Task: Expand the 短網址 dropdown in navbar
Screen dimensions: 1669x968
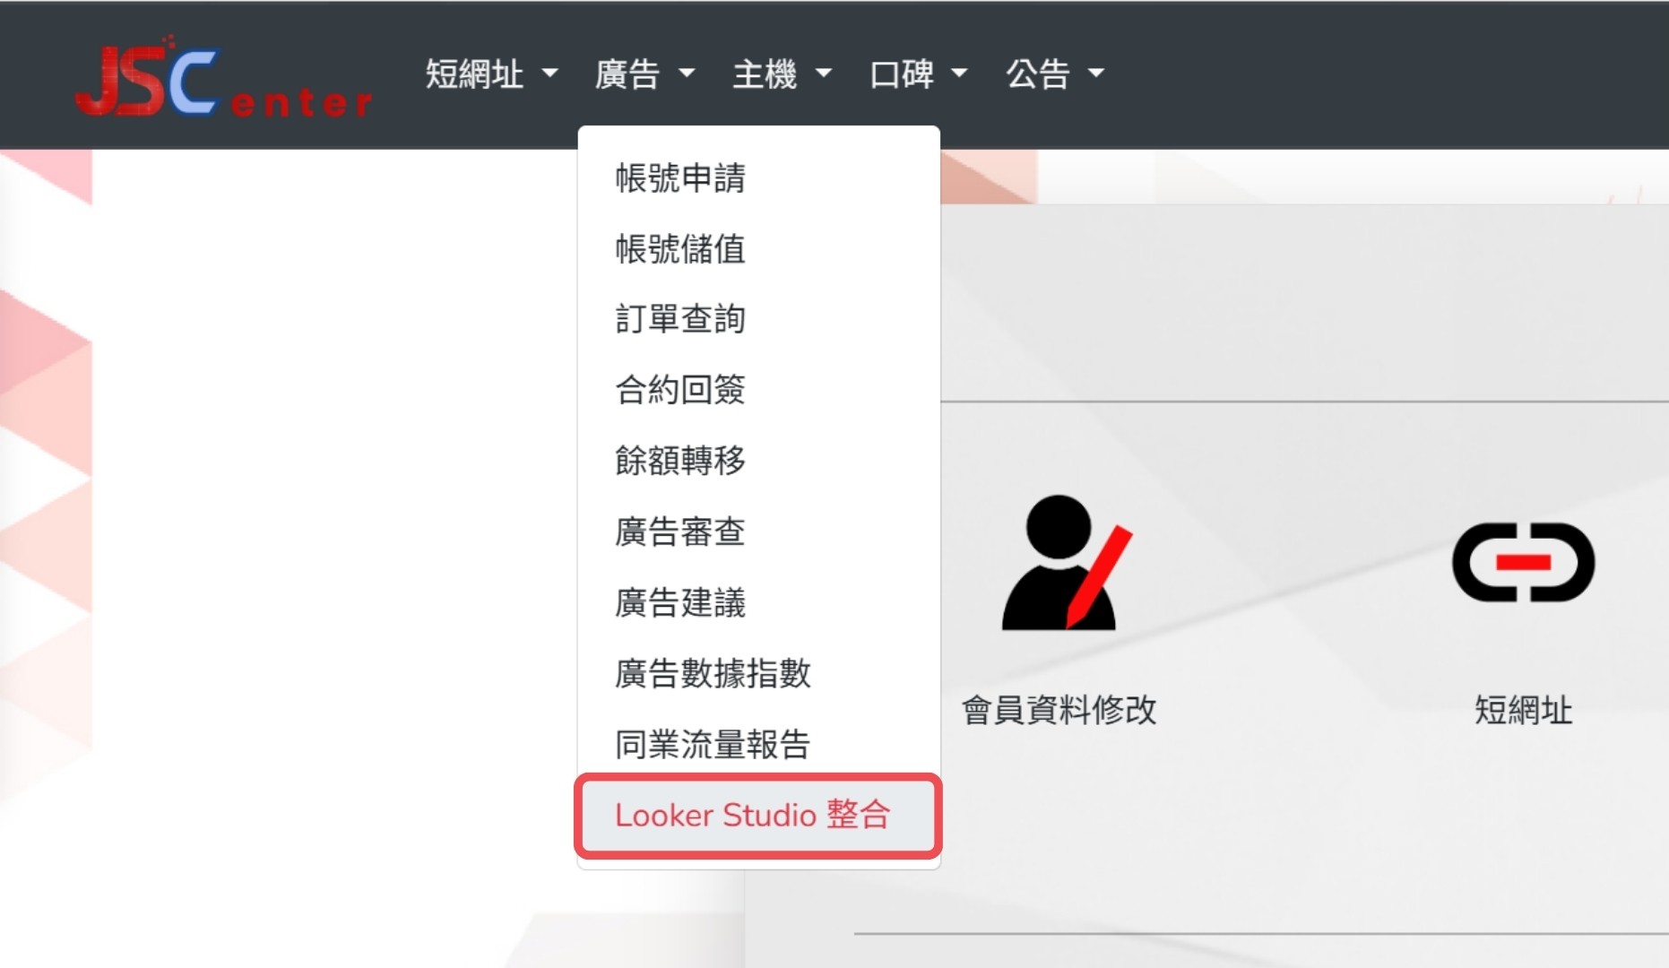Action: 490,74
